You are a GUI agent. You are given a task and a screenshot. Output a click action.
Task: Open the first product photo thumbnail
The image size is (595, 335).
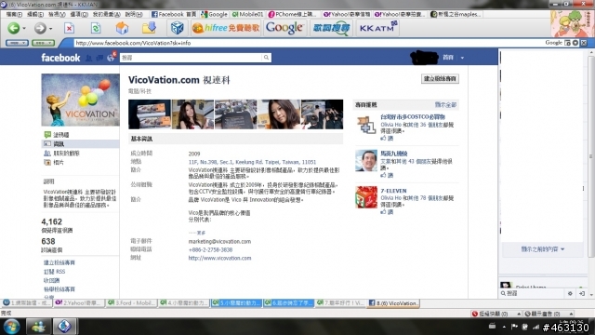(x=150, y=114)
